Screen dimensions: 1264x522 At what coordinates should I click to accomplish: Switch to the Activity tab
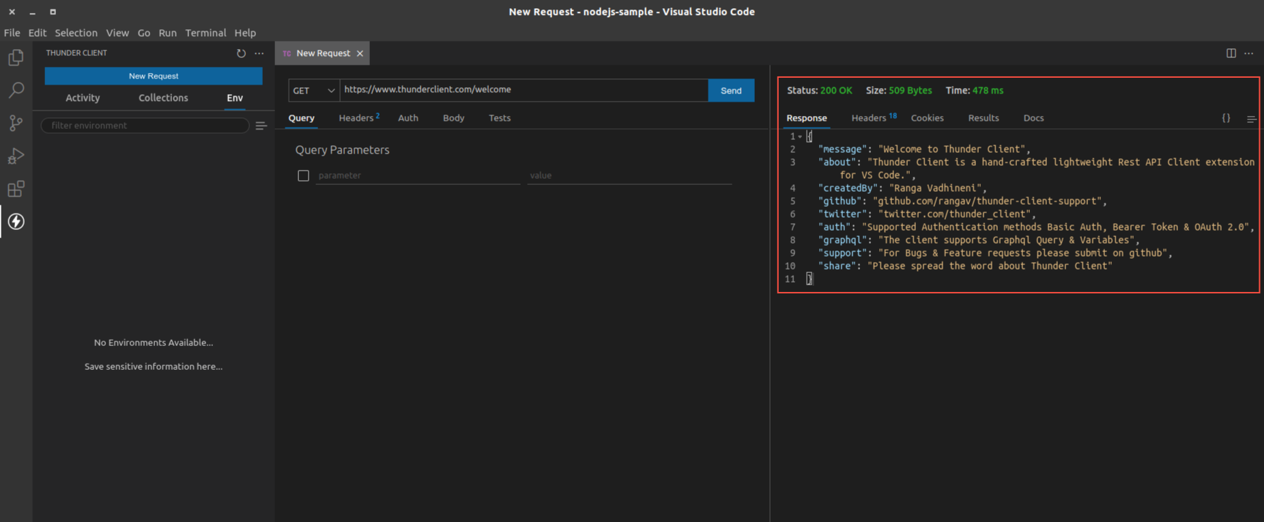click(x=83, y=98)
